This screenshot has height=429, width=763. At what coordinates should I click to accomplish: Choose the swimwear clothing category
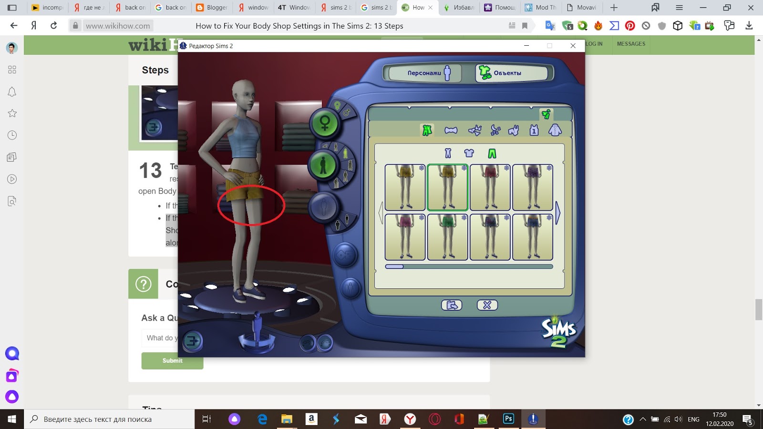click(x=514, y=130)
